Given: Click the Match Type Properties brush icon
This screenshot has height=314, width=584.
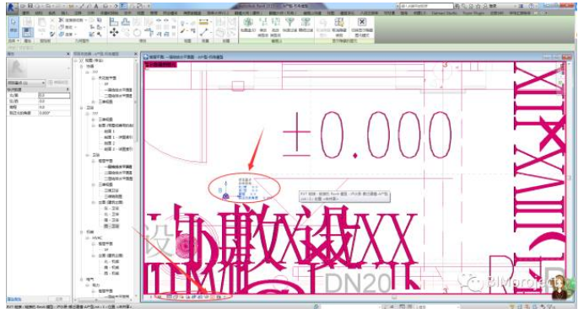Looking at the screenshot, I should coord(51,34).
